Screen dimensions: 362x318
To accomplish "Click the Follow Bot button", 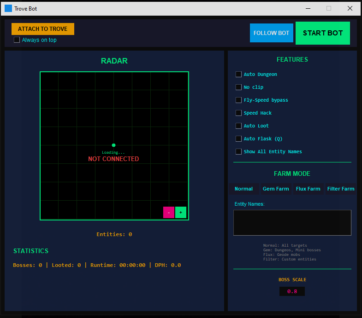I will (x=272, y=33).
